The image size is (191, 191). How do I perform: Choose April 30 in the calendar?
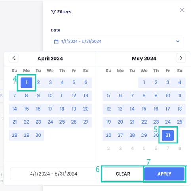38,135
